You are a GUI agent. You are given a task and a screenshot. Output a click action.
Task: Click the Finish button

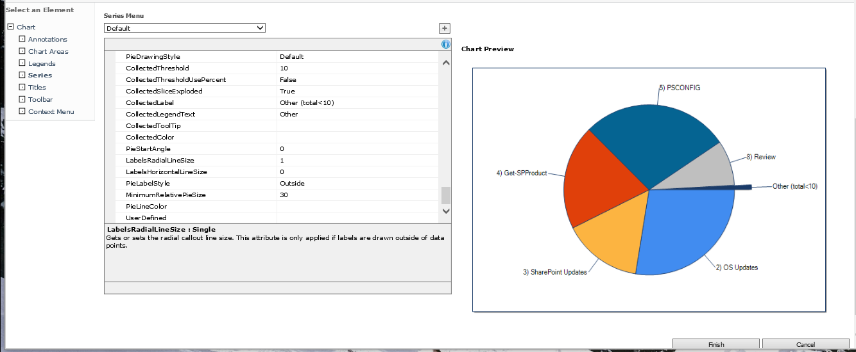pos(716,344)
